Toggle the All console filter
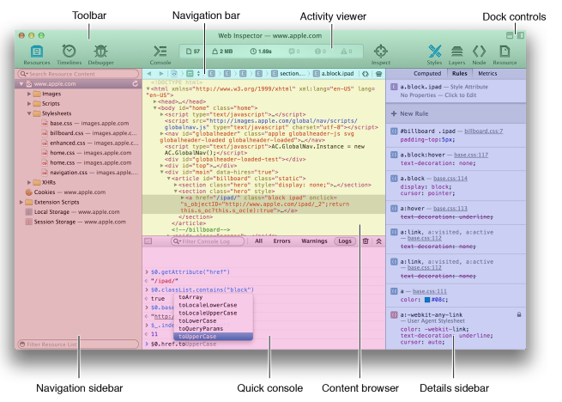Screen dimensions: 562x402 coord(258,241)
